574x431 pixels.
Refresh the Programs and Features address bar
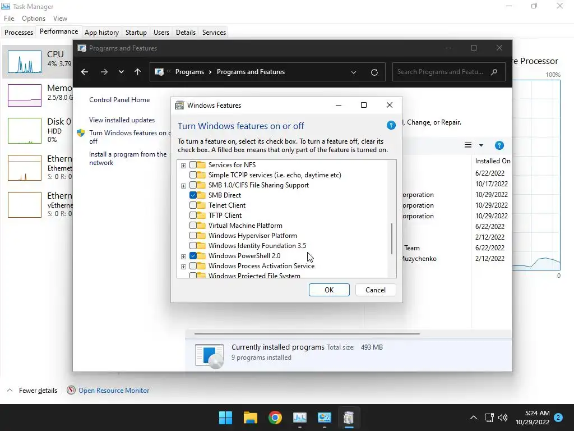coord(374,72)
